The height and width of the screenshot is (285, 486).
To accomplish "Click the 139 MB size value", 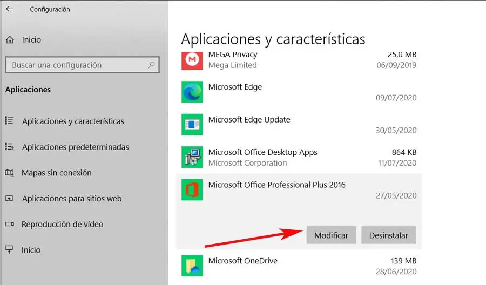I will pos(403,261).
